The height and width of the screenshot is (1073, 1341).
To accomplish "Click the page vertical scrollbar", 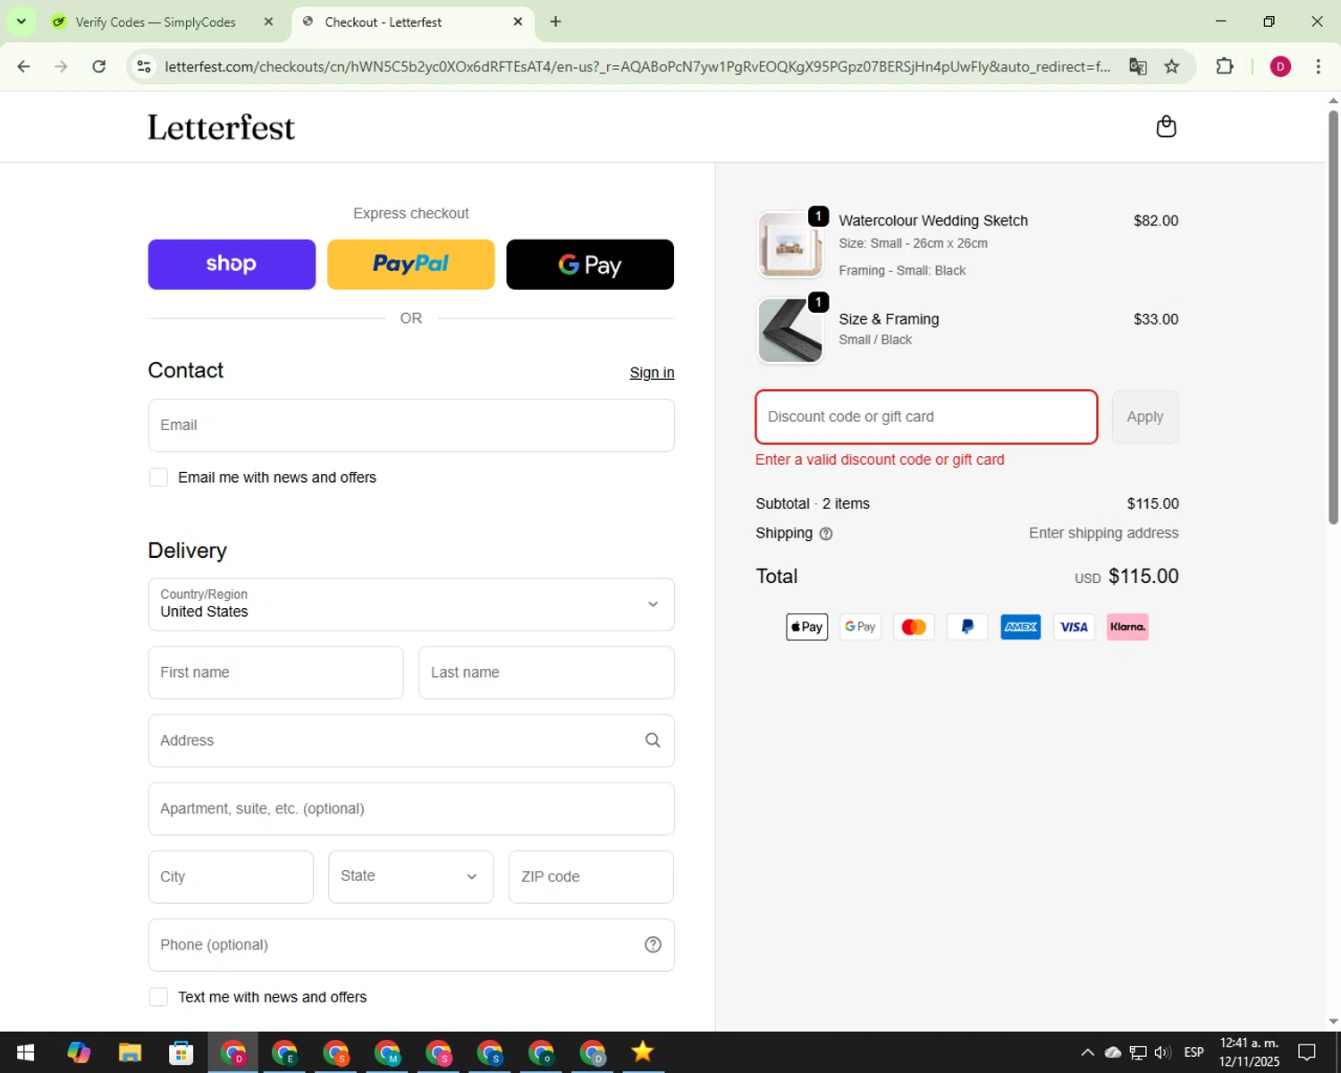I will [x=1333, y=318].
